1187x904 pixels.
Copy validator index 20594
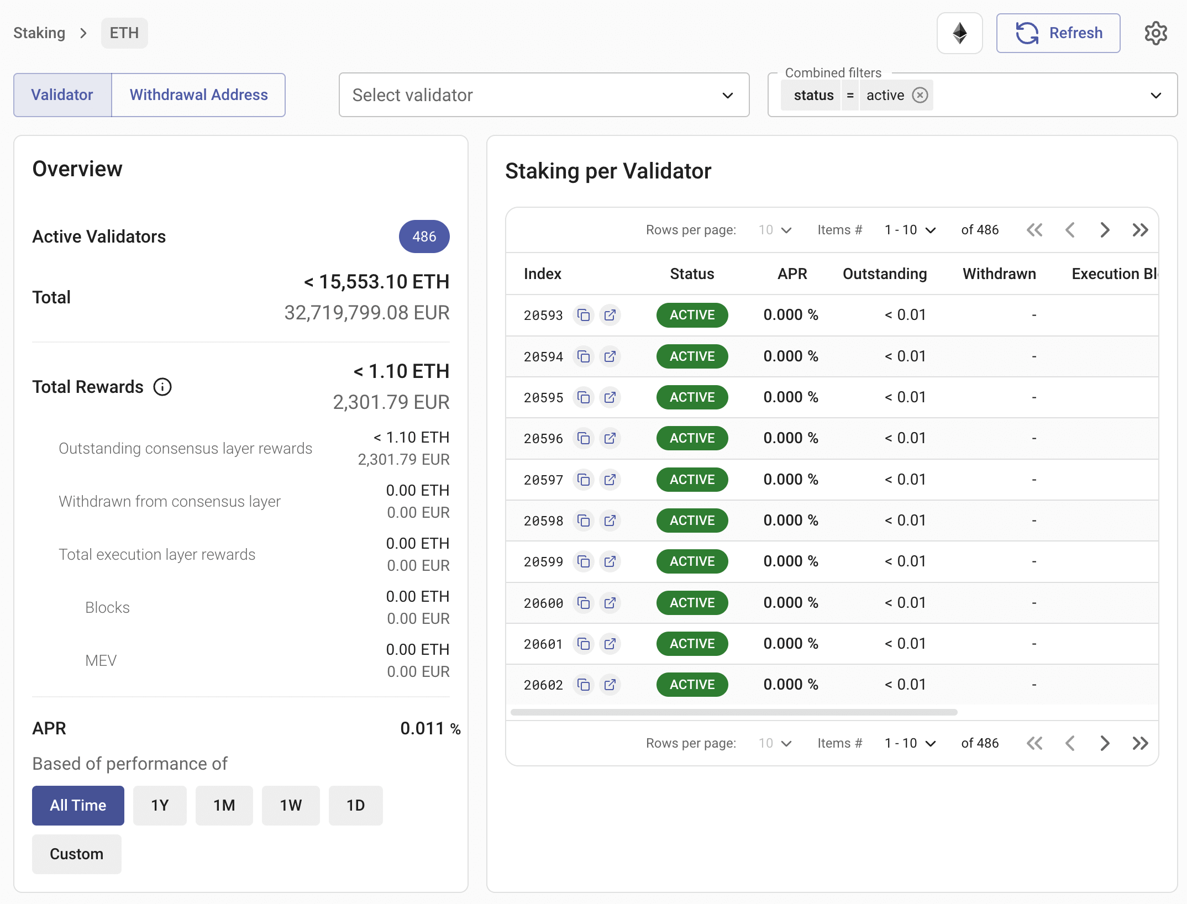[583, 356]
